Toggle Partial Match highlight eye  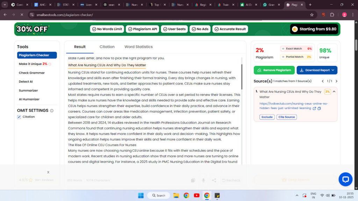(283, 57)
